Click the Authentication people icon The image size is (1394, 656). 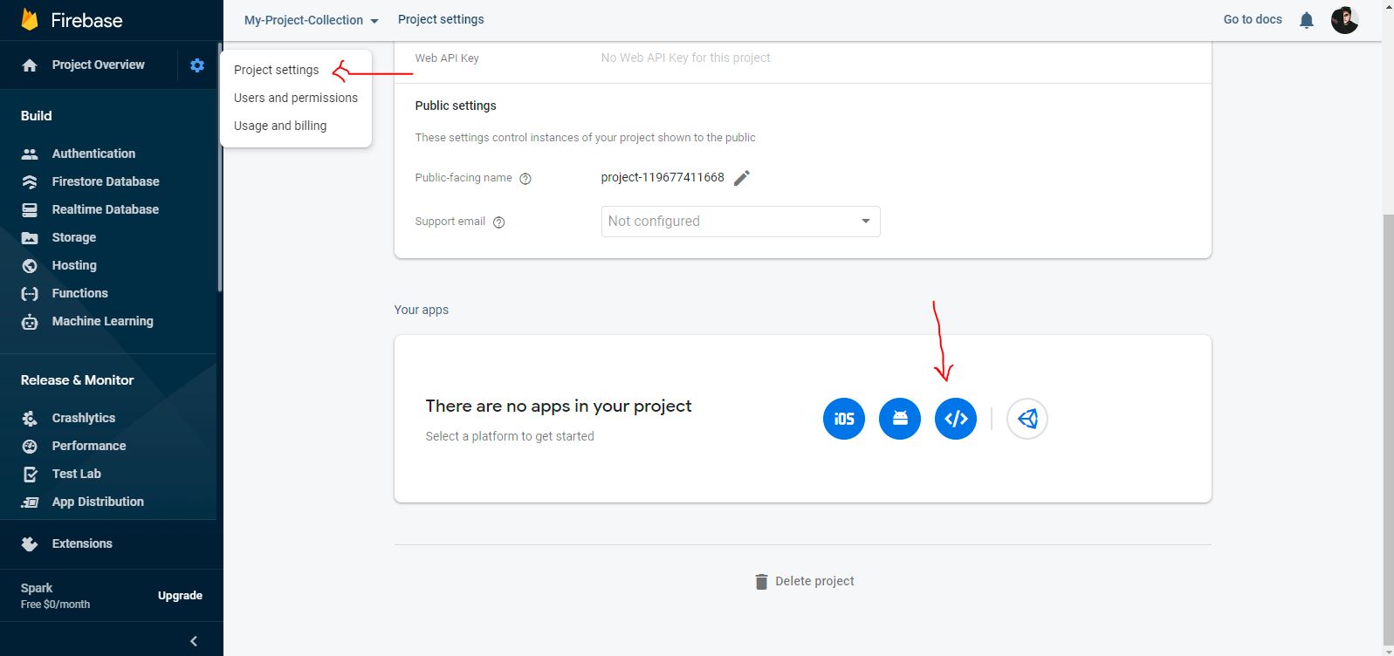coord(30,154)
